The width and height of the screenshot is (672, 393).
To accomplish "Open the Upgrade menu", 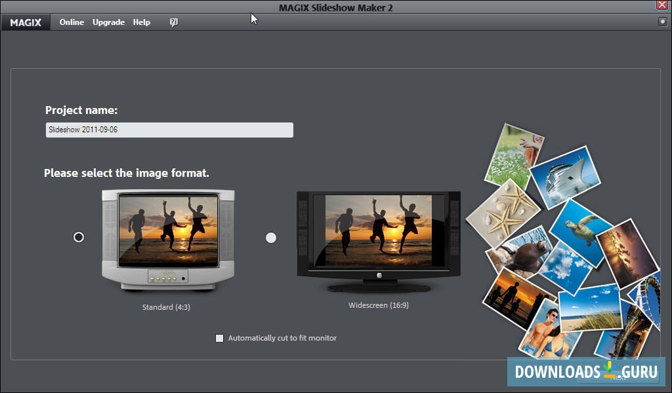I will pyautogui.click(x=108, y=22).
